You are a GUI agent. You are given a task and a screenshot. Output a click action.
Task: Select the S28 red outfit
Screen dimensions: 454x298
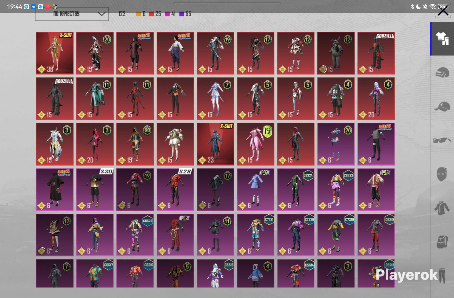point(175,190)
